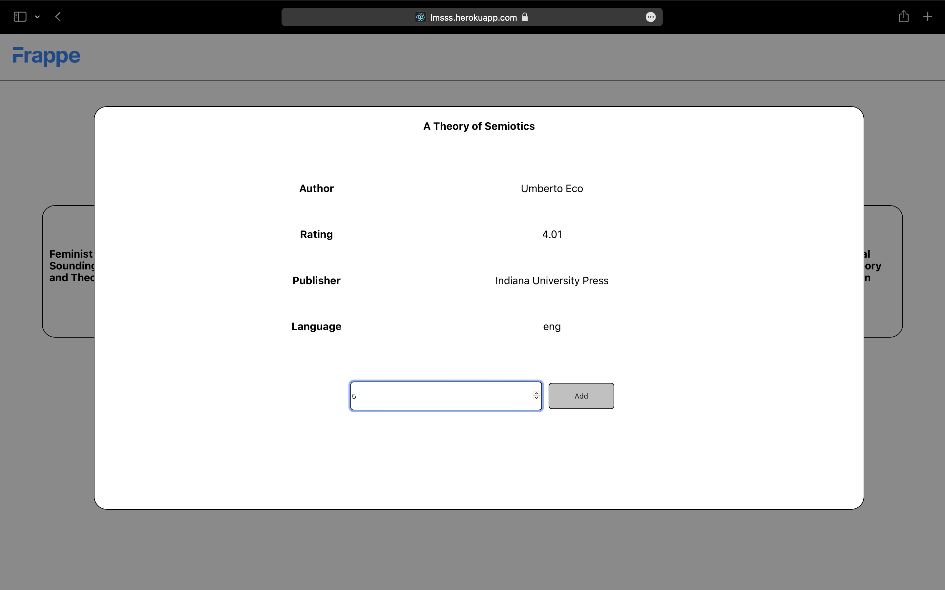Click the publisher Indiana University Press
Screen dimensions: 945x590
point(551,280)
